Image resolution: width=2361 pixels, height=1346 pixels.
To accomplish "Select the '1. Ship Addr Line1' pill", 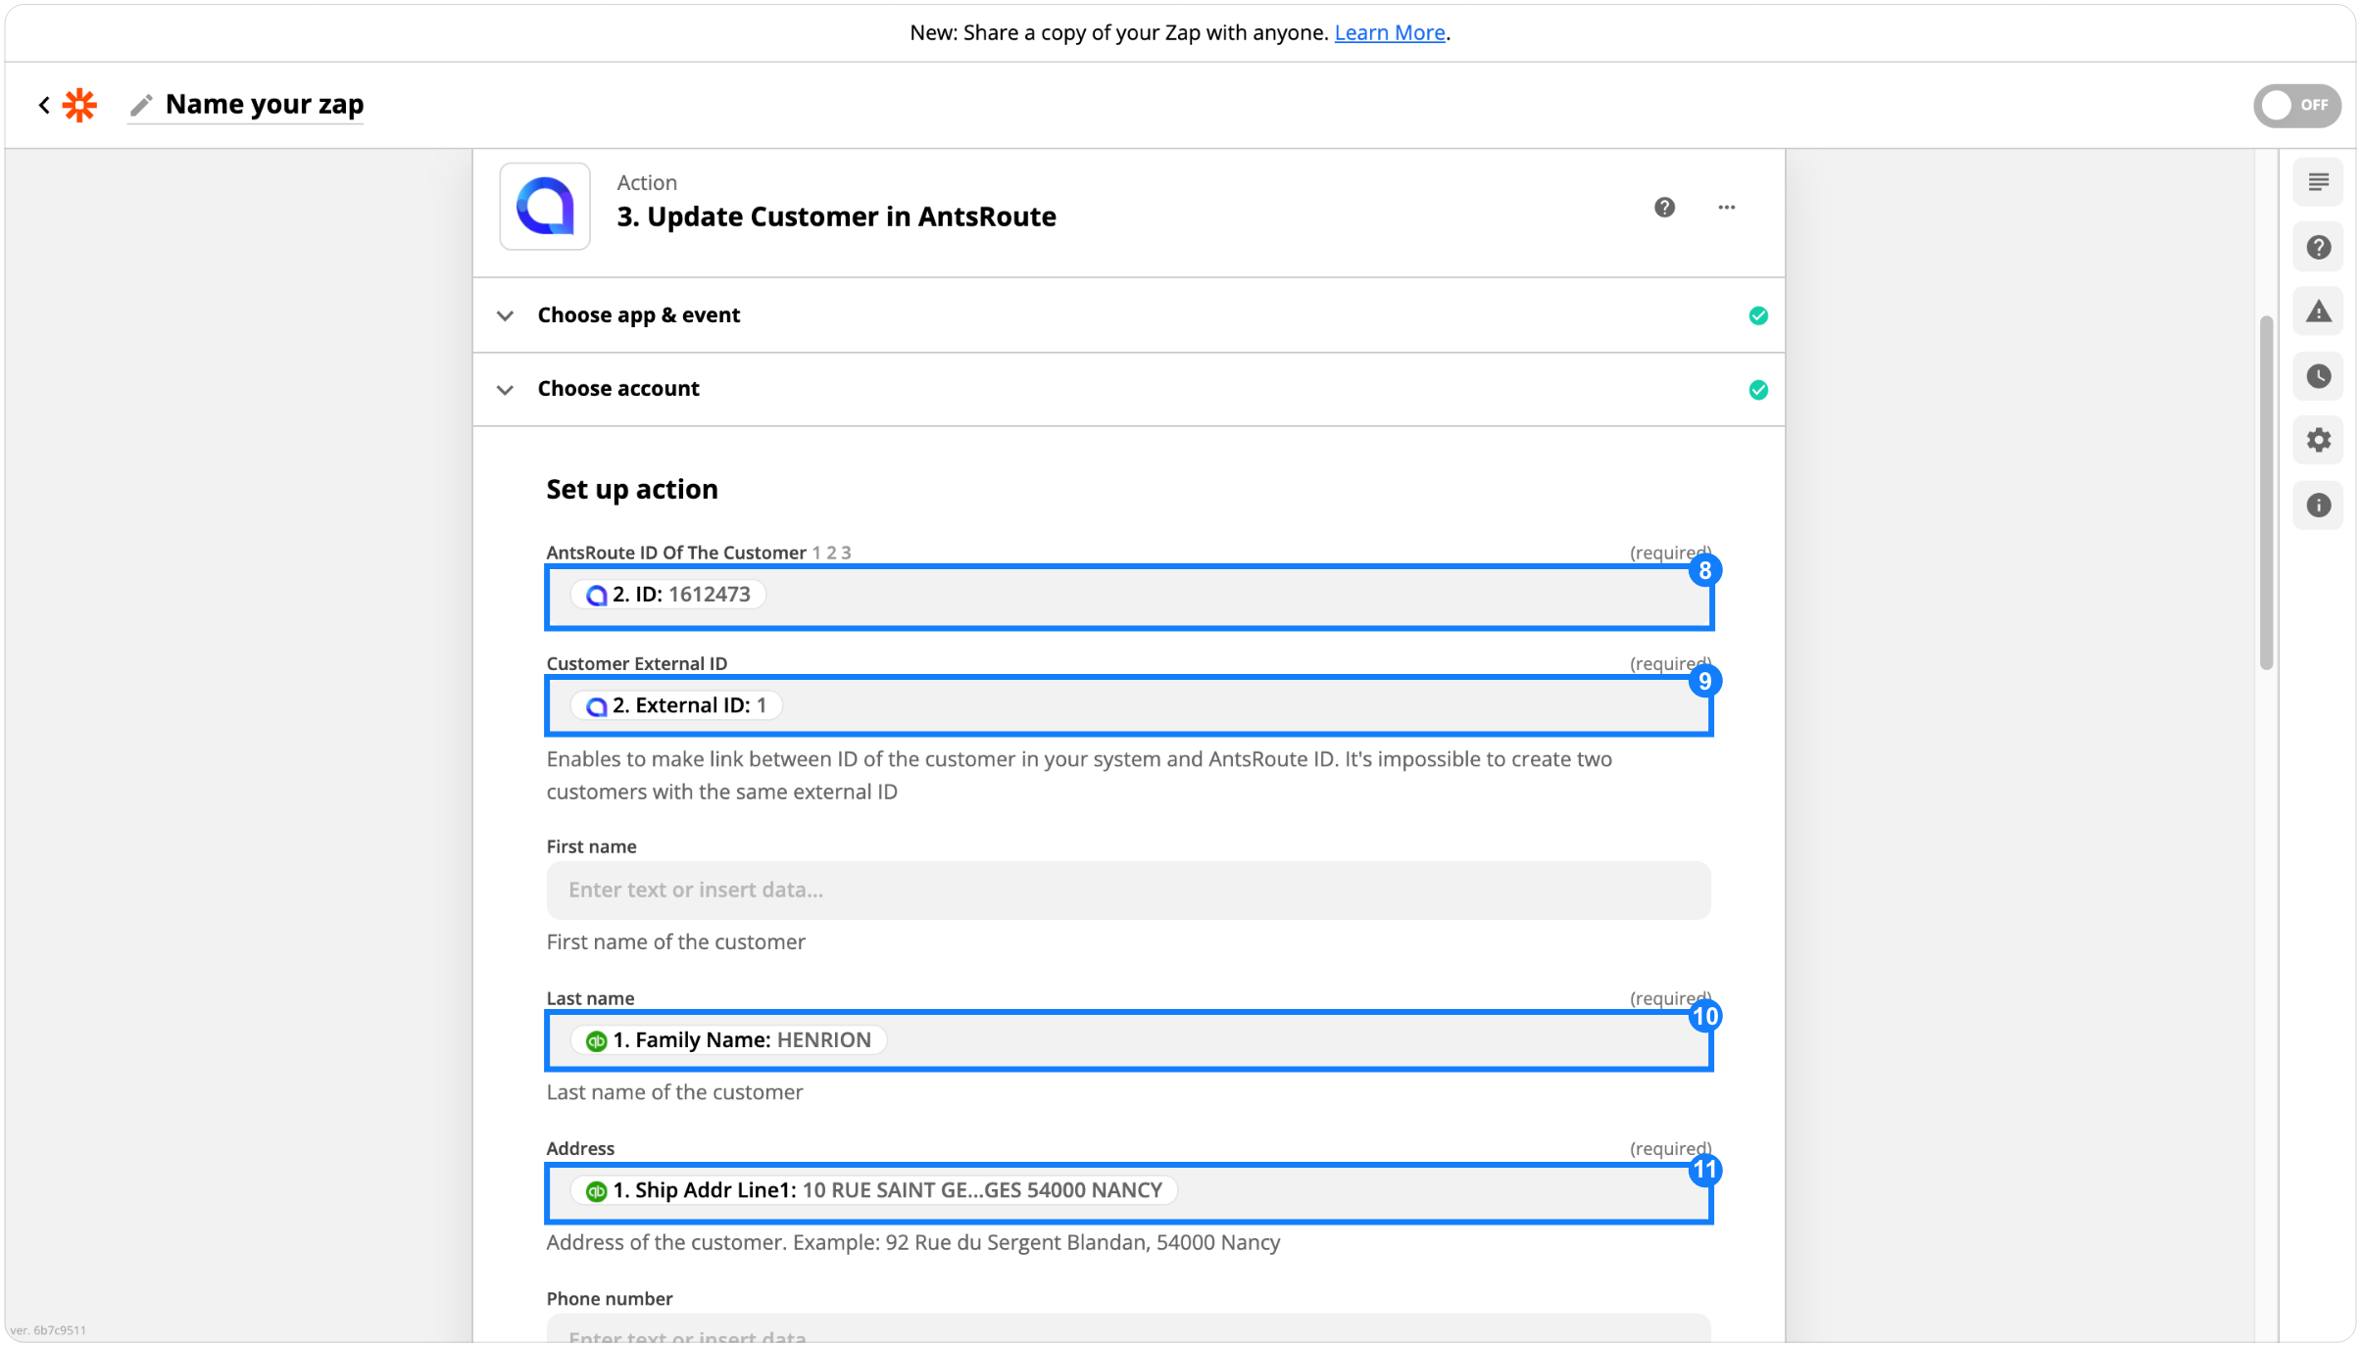I will [x=874, y=1190].
